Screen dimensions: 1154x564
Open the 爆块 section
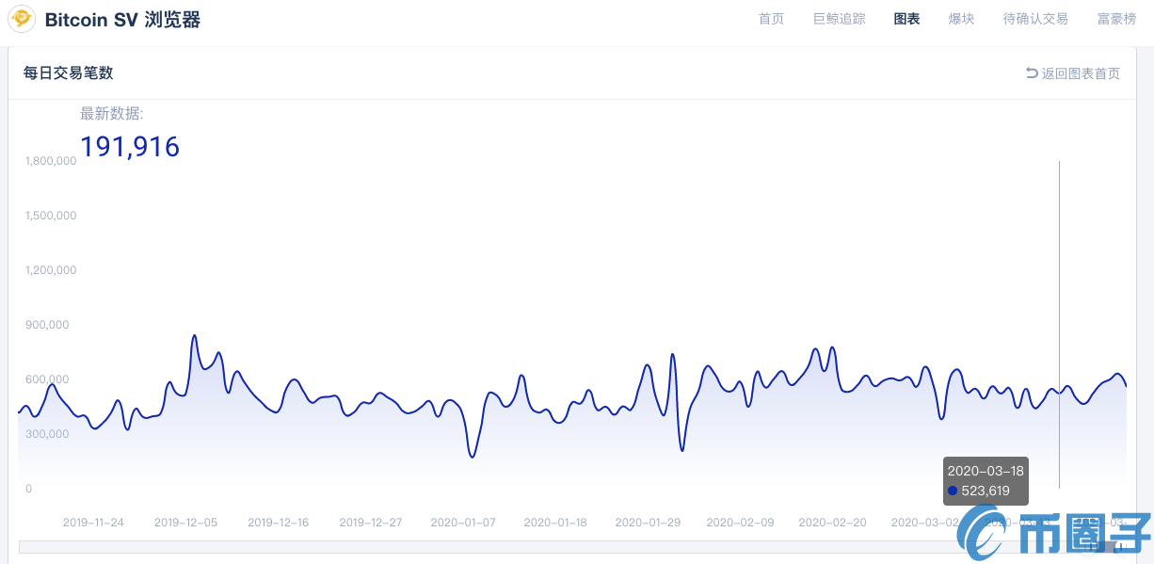click(961, 18)
